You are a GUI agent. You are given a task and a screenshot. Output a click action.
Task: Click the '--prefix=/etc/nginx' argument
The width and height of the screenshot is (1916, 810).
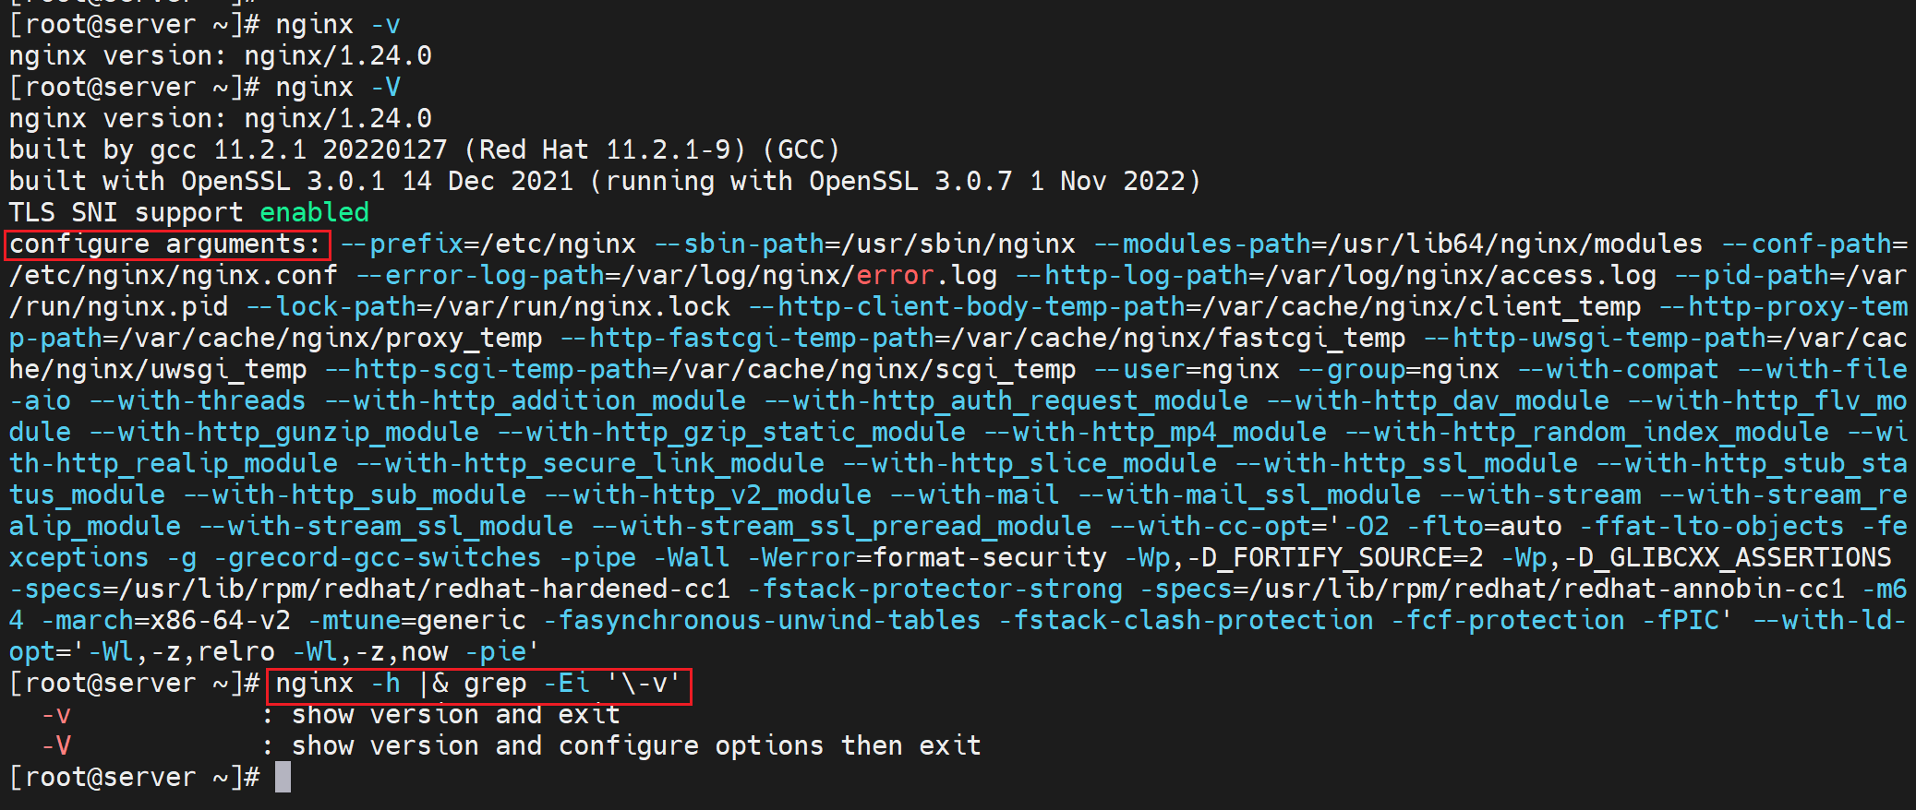(x=488, y=244)
